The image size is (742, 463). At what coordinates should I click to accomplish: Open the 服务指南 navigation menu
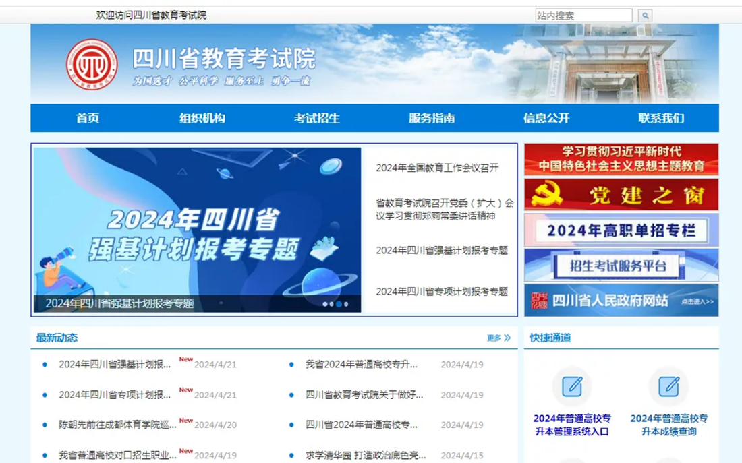click(431, 119)
